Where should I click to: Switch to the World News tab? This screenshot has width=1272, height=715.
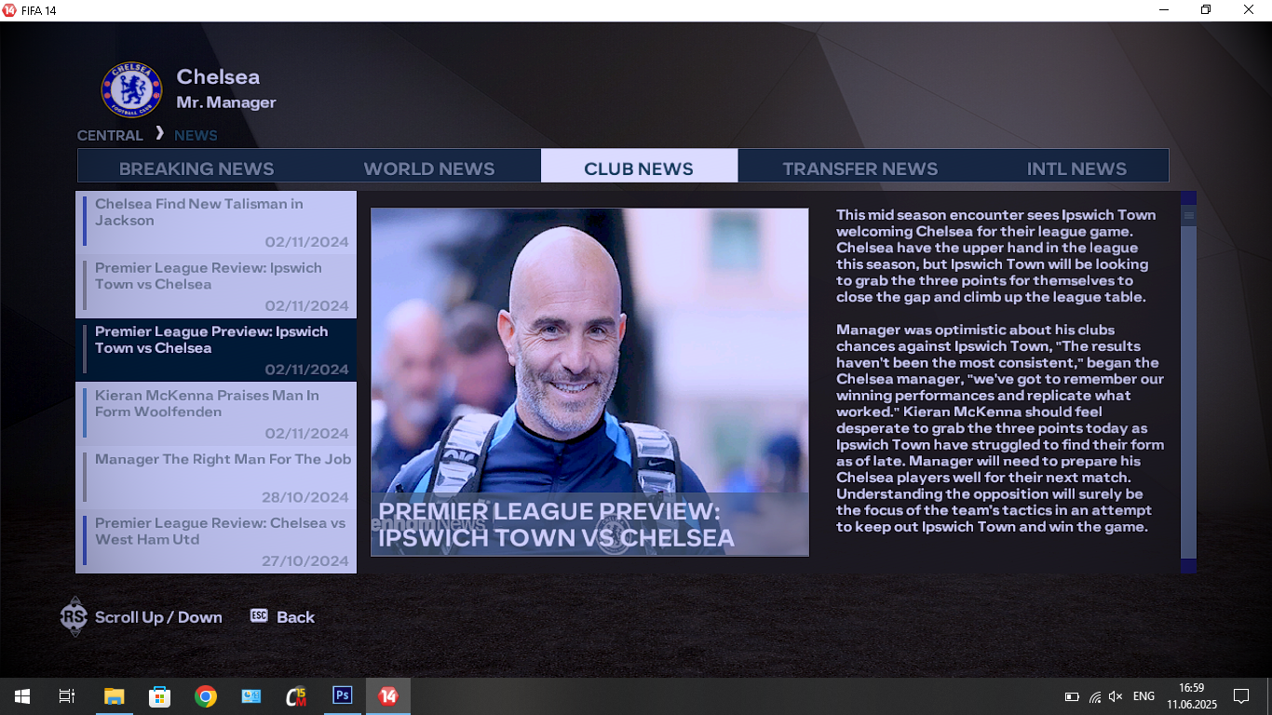click(x=429, y=169)
